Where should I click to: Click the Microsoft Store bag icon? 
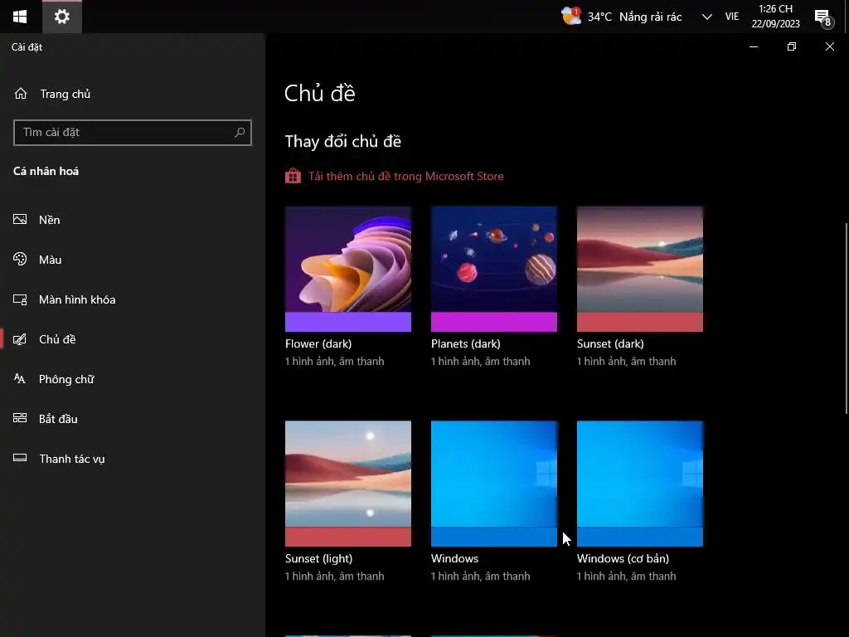tap(293, 176)
